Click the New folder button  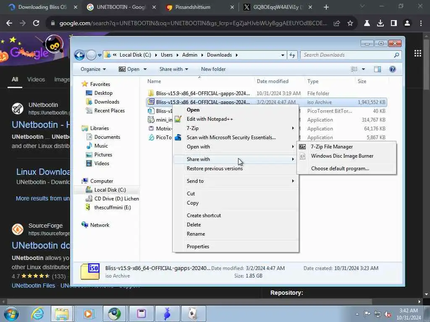213,69
